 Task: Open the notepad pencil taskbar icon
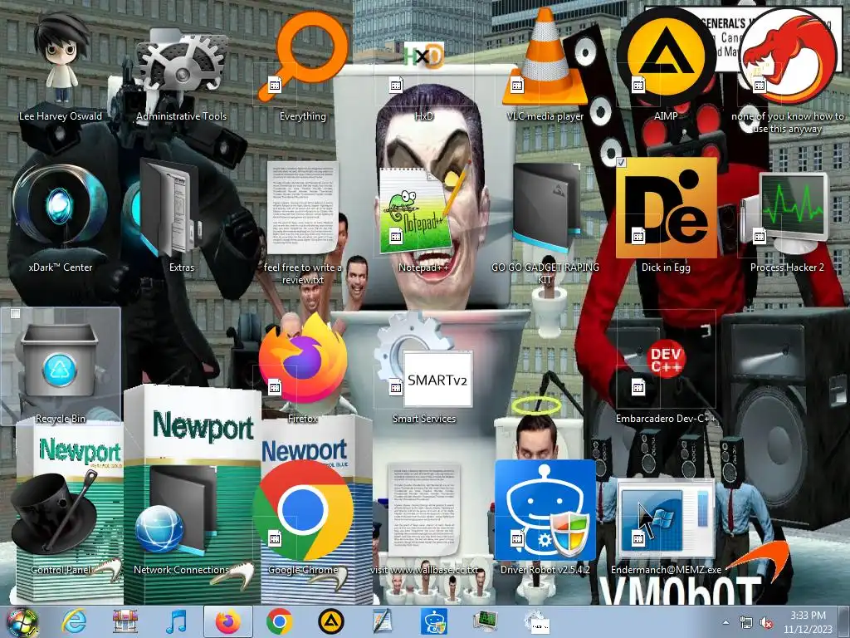(x=383, y=621)
